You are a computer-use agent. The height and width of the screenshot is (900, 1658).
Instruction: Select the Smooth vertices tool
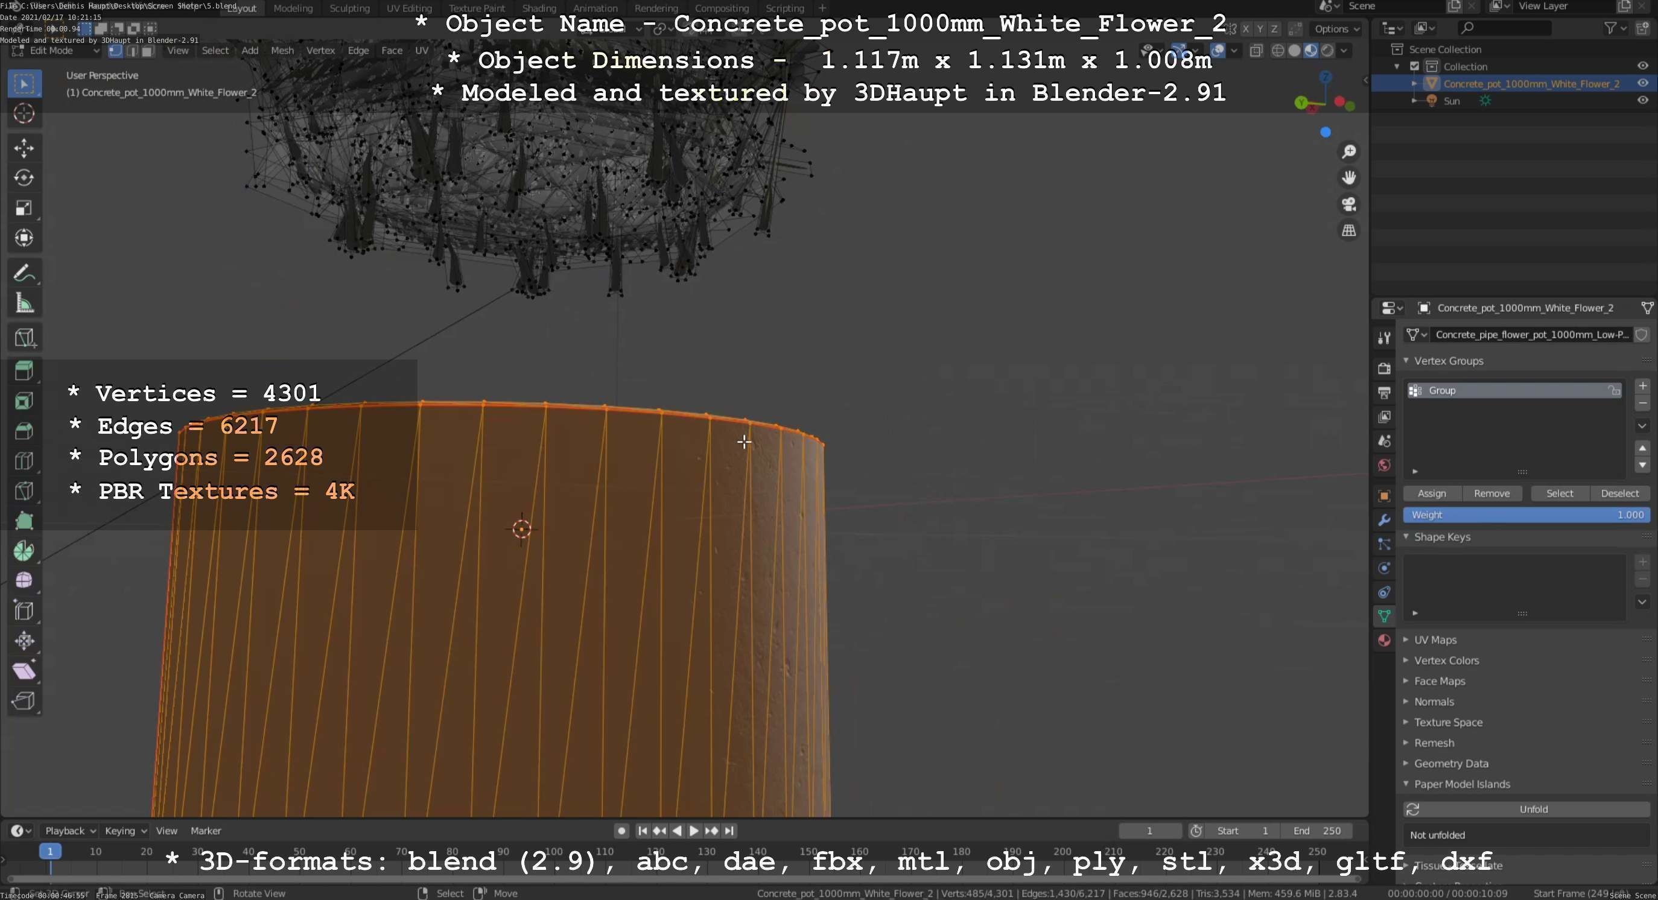pyautogui.click(x=25, y=580)
